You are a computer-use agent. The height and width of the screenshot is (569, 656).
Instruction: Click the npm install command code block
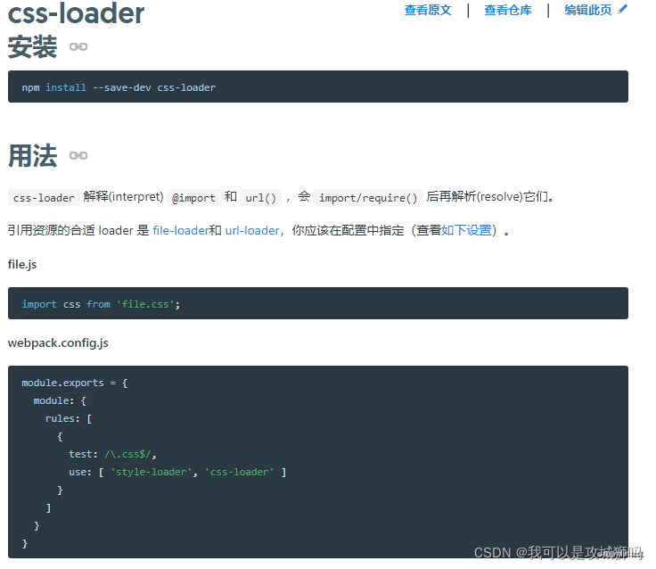point(318,87)
